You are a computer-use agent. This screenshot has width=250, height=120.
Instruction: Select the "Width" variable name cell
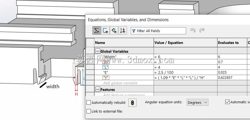click(x=124, y=57)
